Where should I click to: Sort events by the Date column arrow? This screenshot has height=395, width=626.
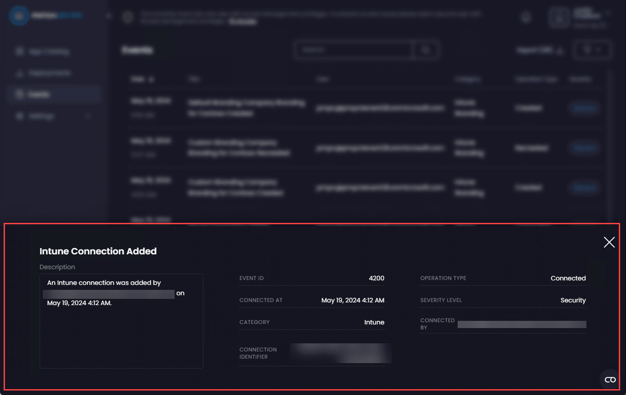[151, 80]
